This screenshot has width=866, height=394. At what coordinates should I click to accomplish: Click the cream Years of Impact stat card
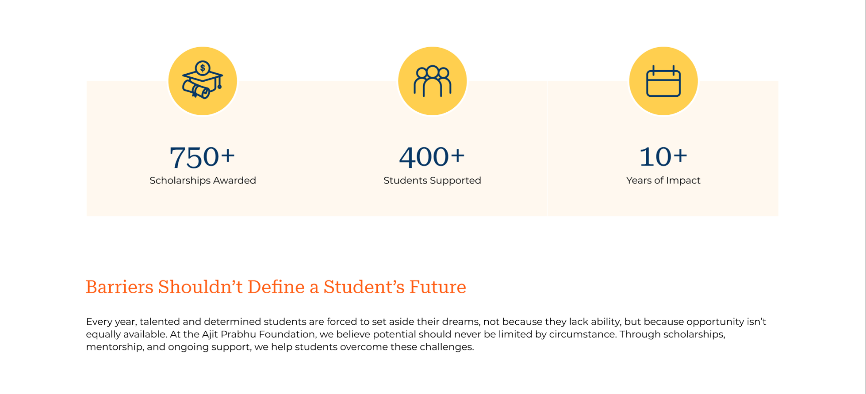[663, 148]
